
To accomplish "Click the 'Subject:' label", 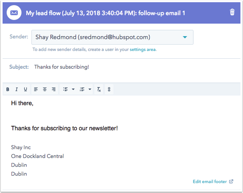I will click(x=19, y=67).
